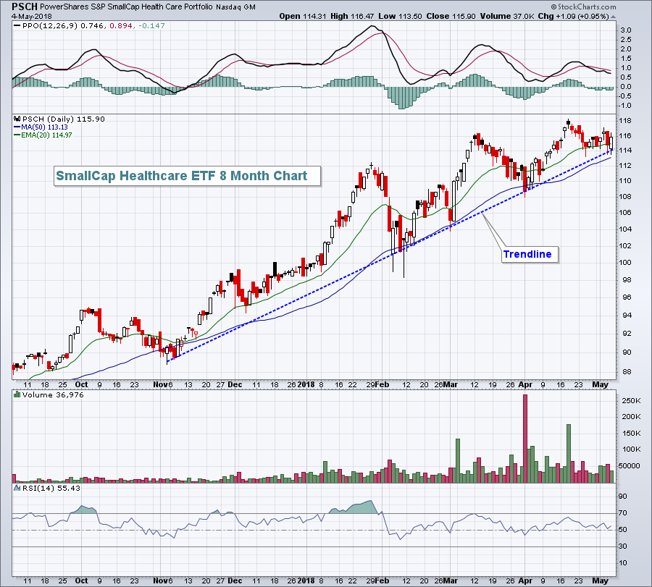Click the Nasdaq GM exchange label

click(x=235, y=7)
